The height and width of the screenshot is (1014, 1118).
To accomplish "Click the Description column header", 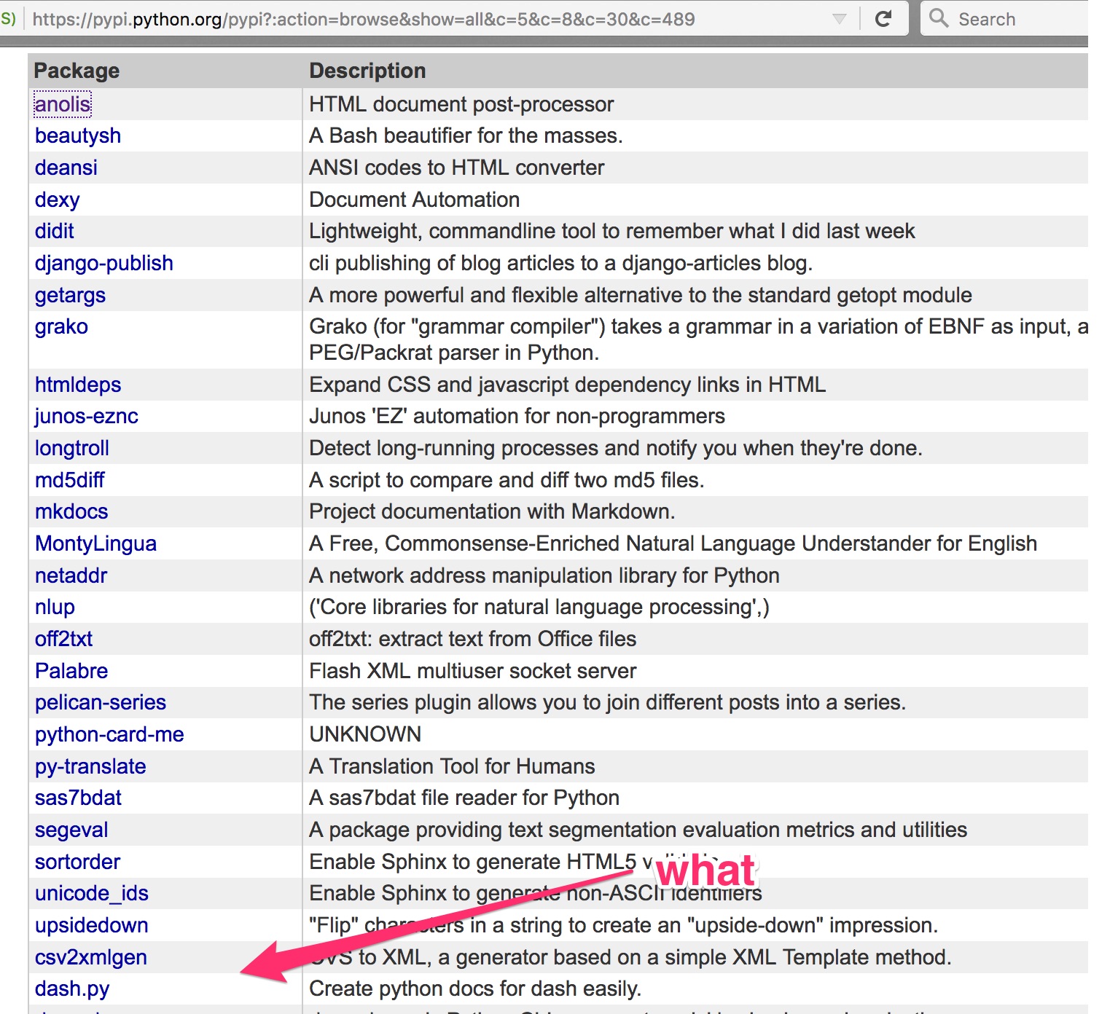I will click(367, 71).
